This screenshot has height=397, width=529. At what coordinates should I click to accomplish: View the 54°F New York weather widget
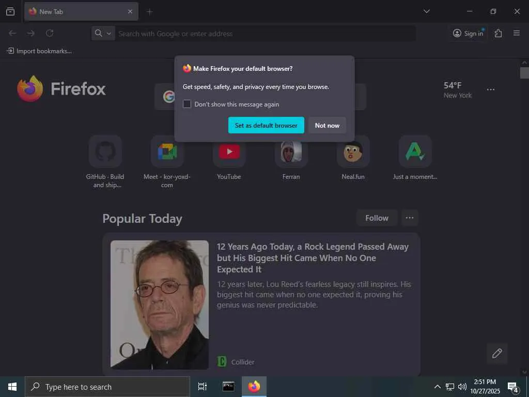coord(458,90)
